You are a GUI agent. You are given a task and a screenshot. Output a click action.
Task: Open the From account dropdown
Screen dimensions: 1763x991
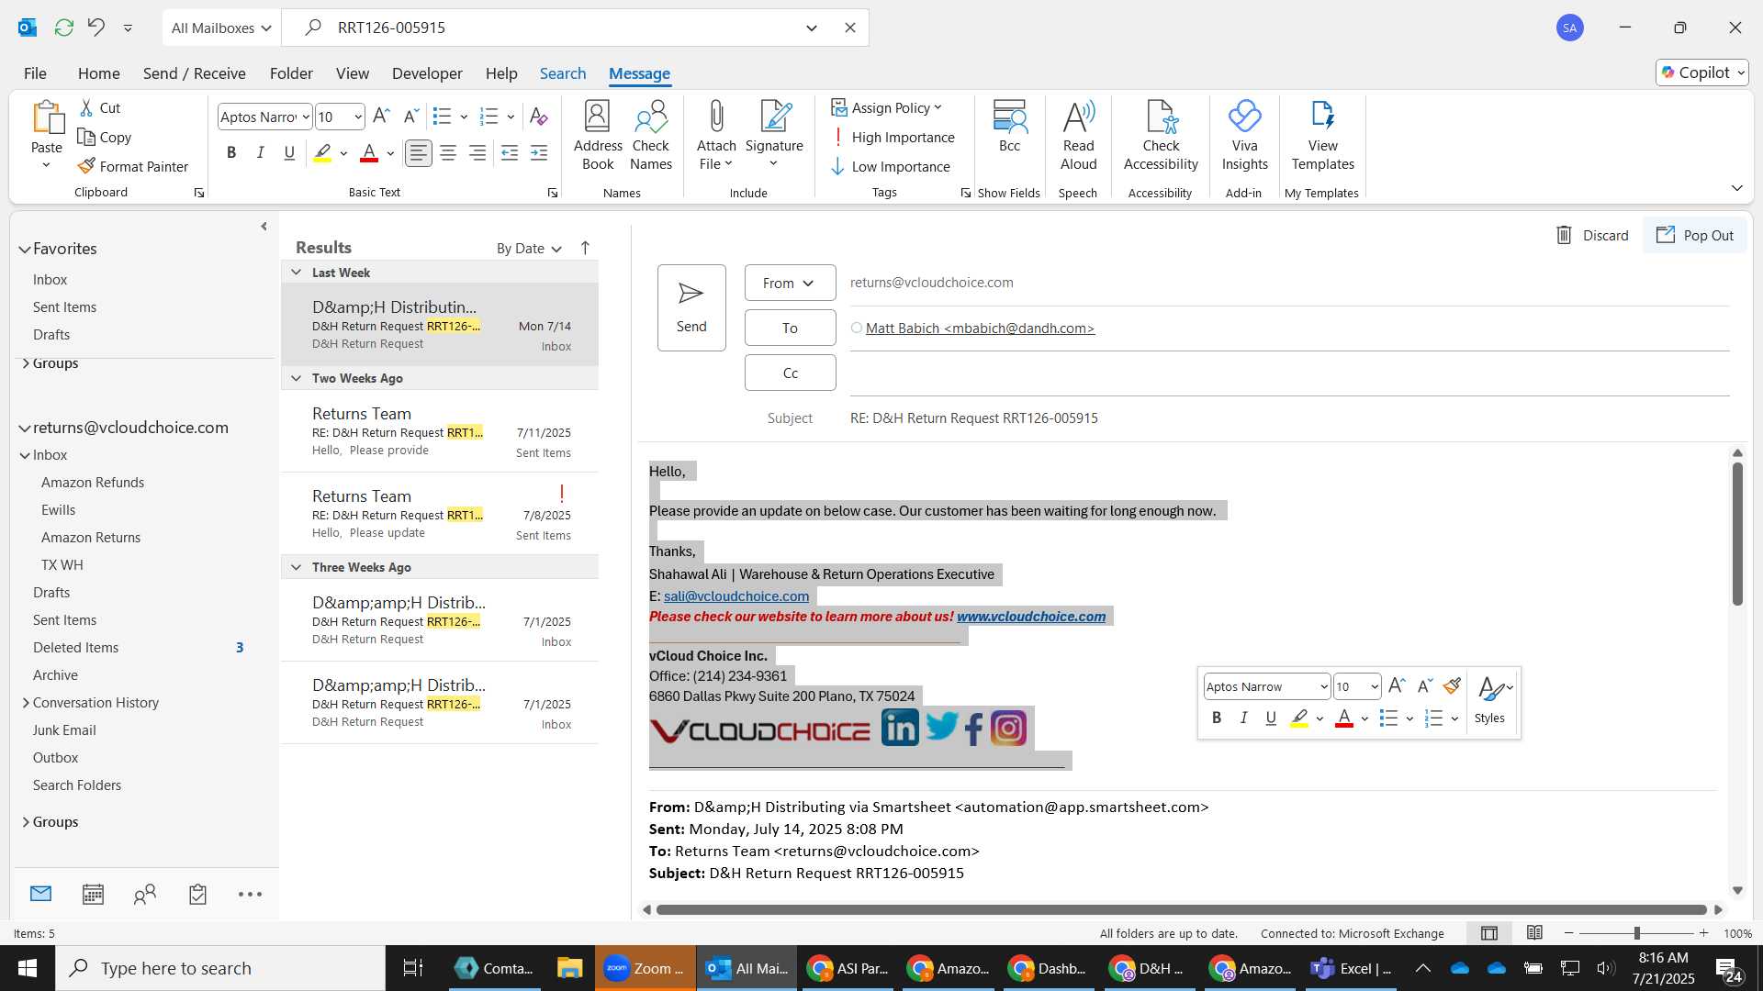(790, 283)
